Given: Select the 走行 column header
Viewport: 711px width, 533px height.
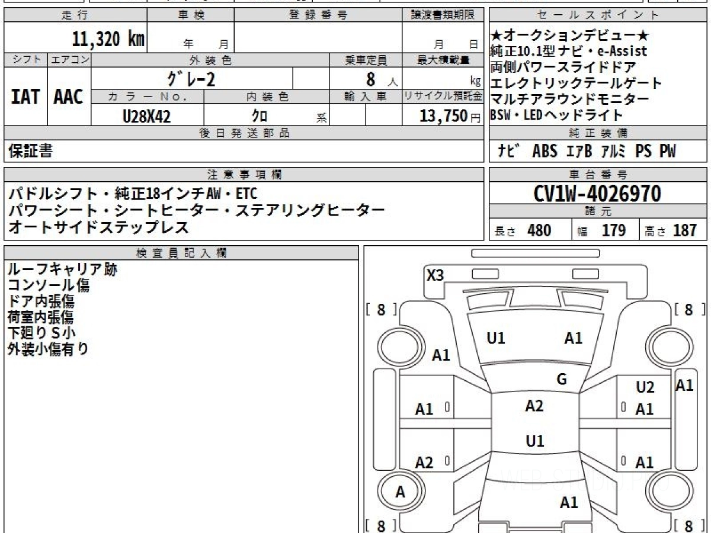Looking at the screenshot, I should tap(75, 15).
